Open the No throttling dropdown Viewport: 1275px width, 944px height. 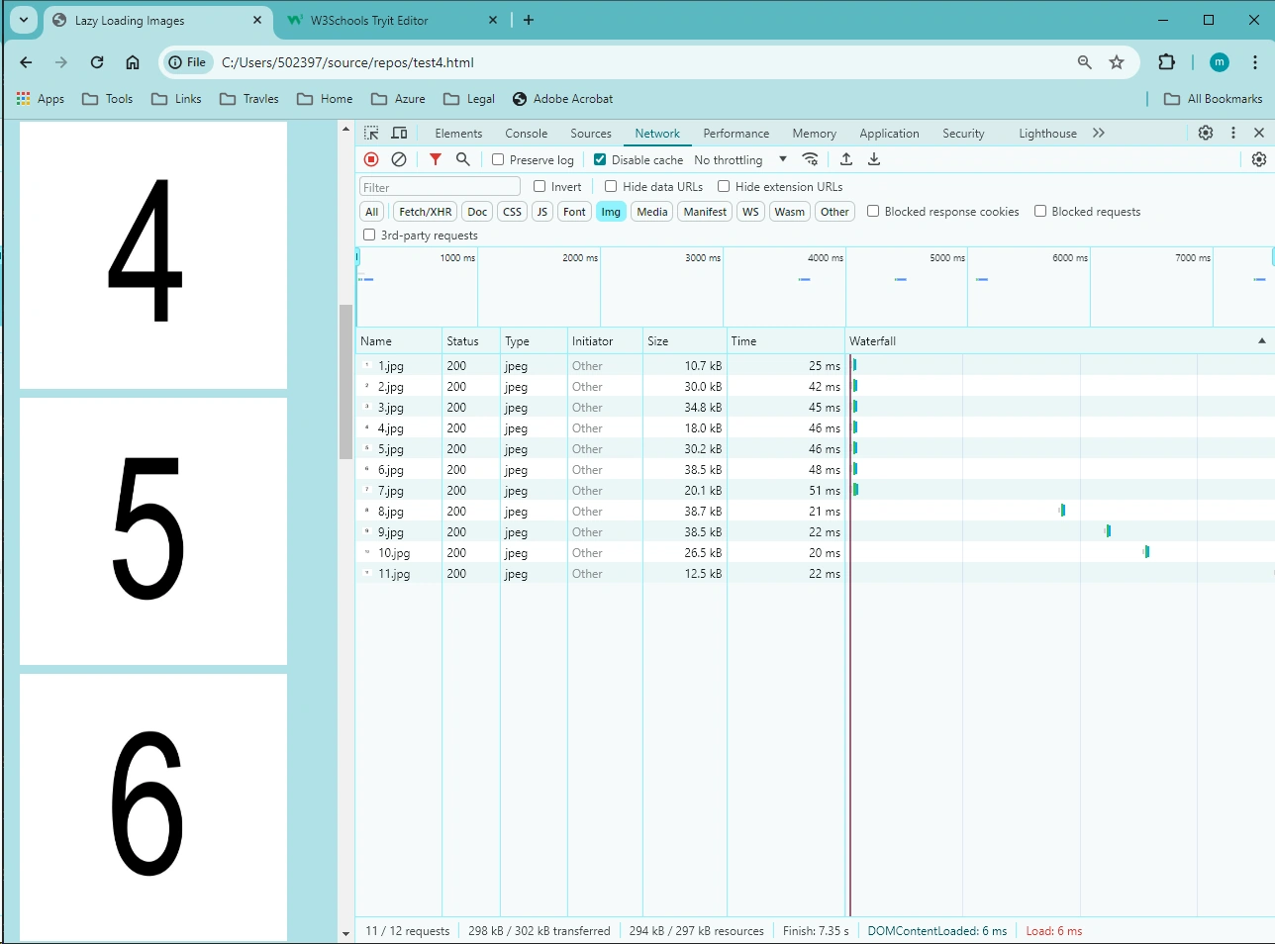click(x=740, y=159)
